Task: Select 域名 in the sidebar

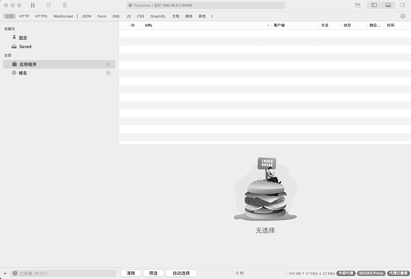Action: click(x=59, y=73)
